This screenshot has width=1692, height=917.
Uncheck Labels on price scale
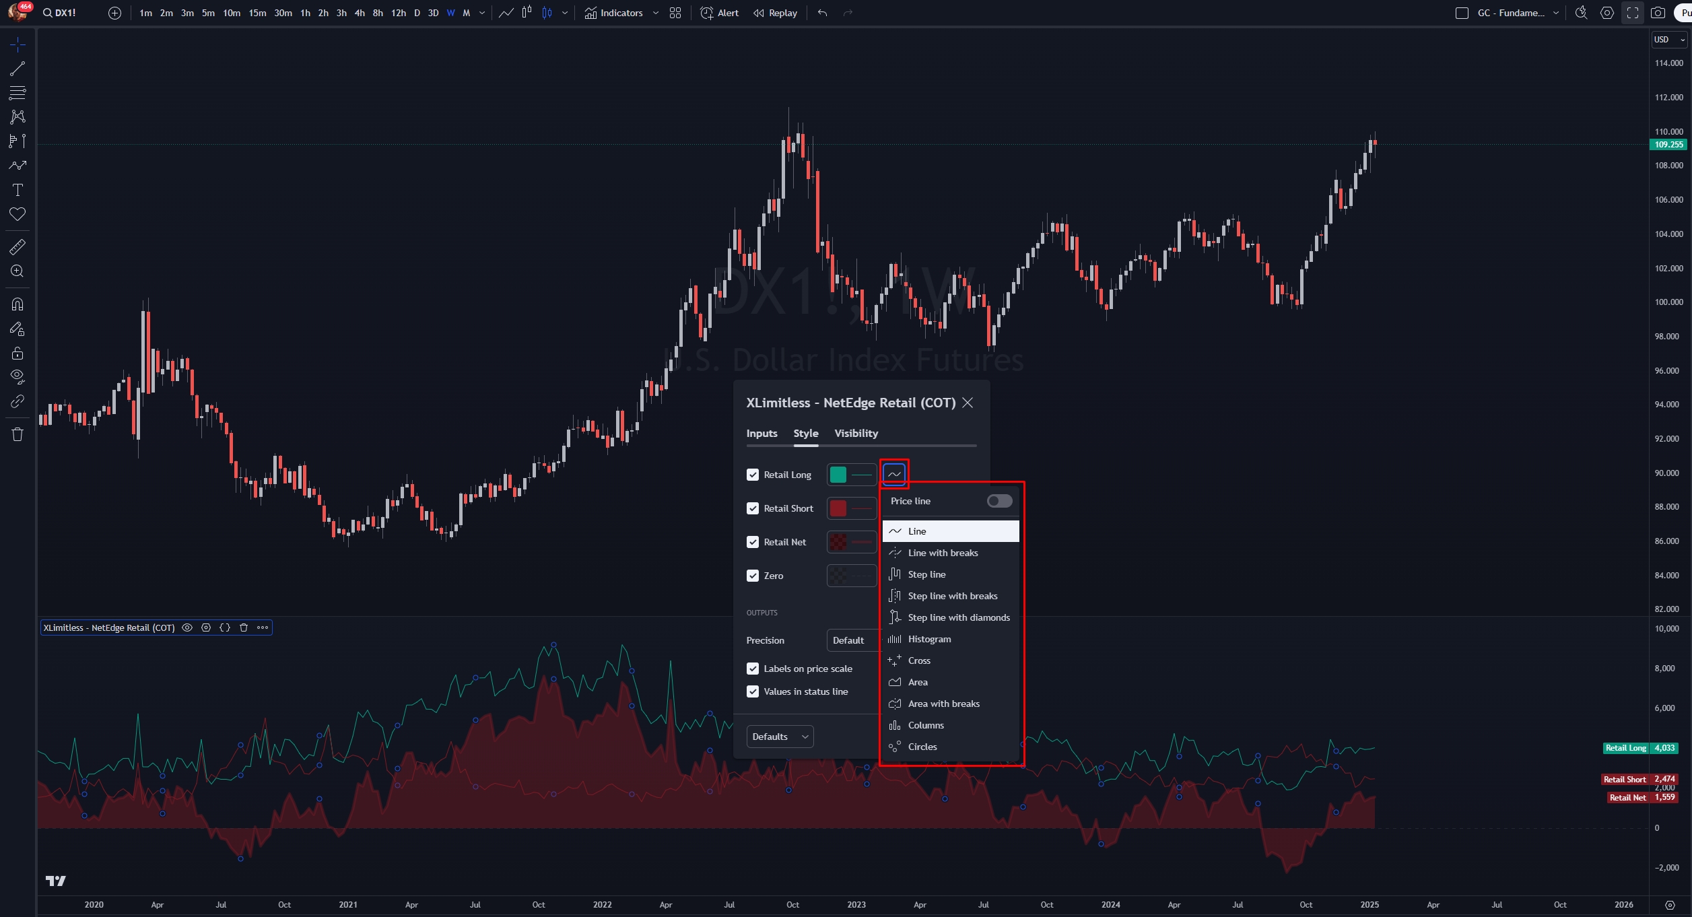coord(753,669)
